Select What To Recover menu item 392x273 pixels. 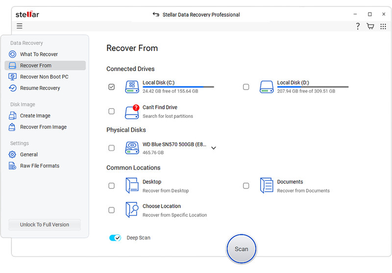pyautogui.click(x=45, y=54)
